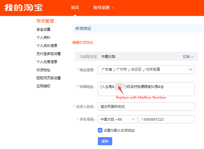Expand the 账号设置 menu
204x149 pixels.
103,8
